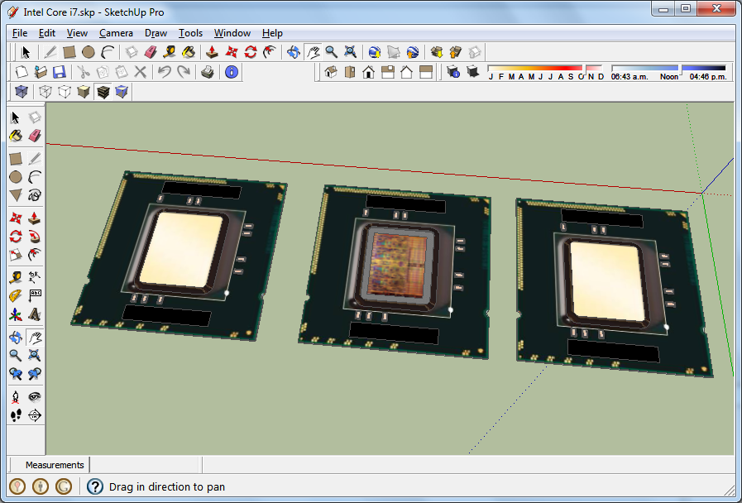Activate the Position Camera tool
Viewport: 742px width, 503px height.
(x=16, y=396)
